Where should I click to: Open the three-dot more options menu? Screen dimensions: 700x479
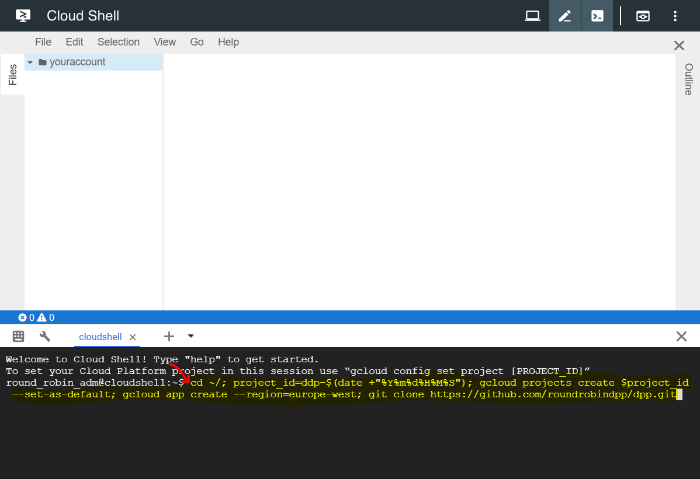click(675, 16)
